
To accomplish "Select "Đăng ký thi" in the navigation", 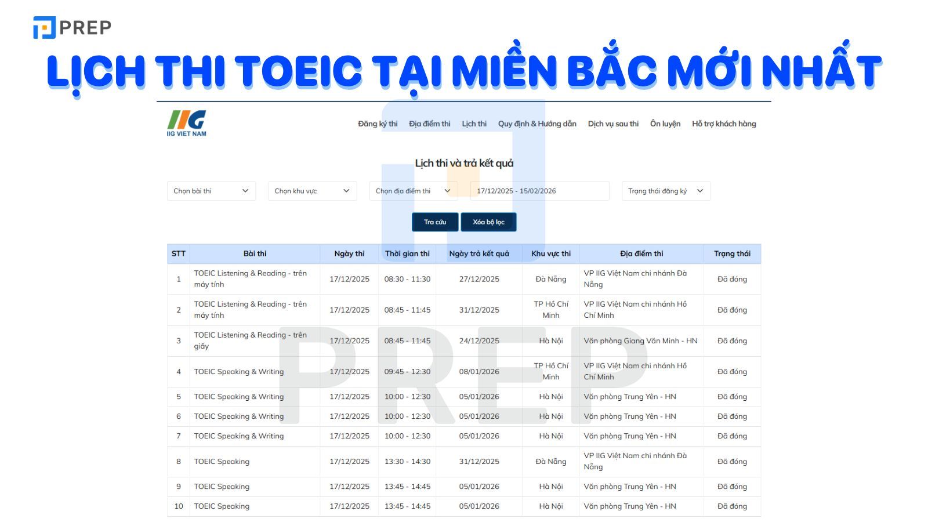I will [x=376, y=124].
